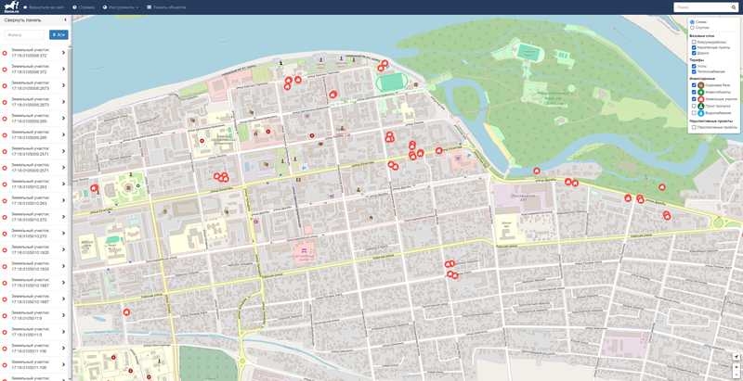Click the search magnifier icon in the Поиск box
This screenshot has height=381, width=743.
click(733, 7)
